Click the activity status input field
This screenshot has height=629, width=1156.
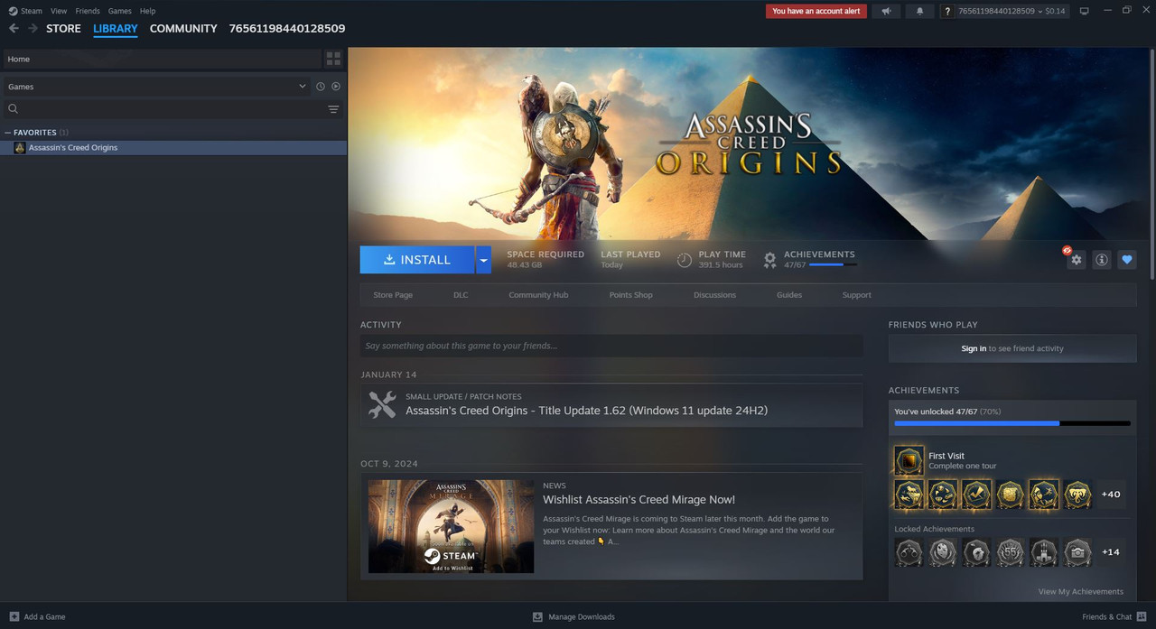click(611, 346)
